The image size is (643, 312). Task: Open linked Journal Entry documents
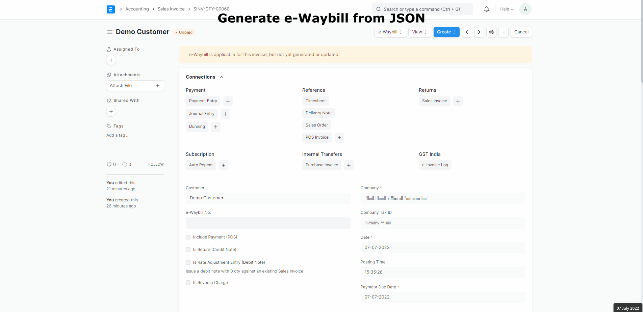click(x=202, y=114)
